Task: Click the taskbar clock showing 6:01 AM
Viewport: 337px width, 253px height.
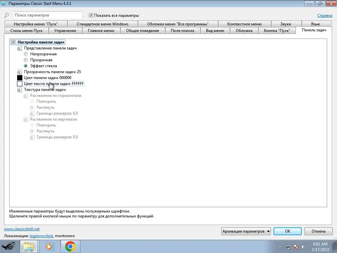Action: [320, 247]
